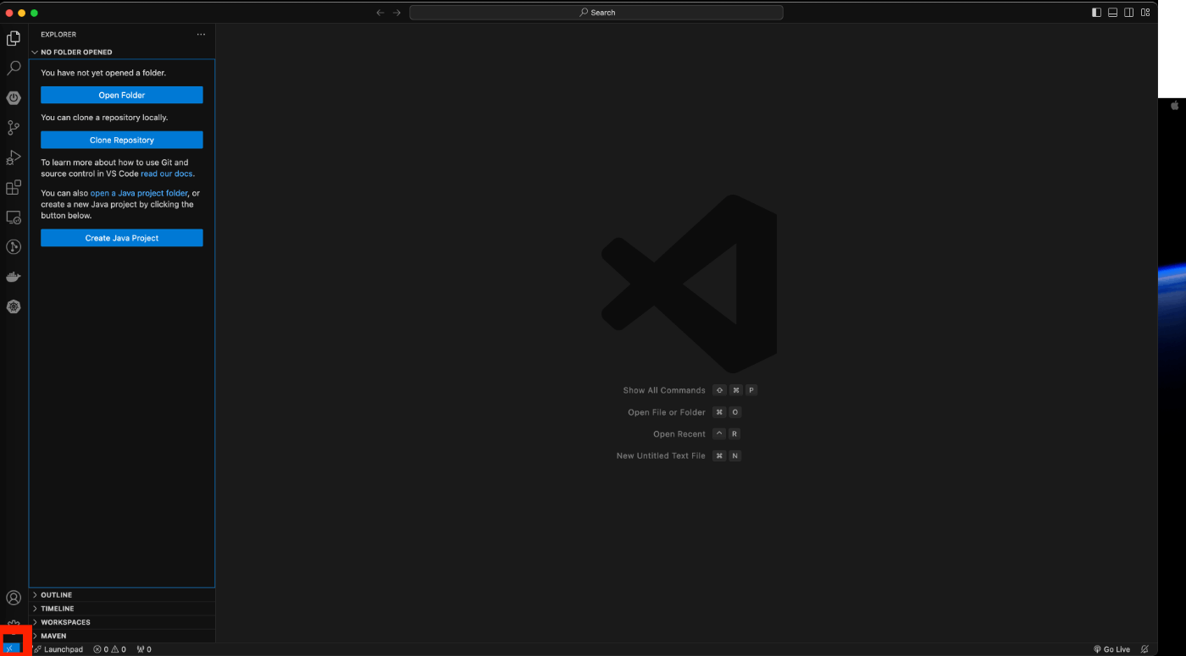Expand the OUTLINE section
The width and height of the screenshot is (1186, 656).
coord(122,595)
